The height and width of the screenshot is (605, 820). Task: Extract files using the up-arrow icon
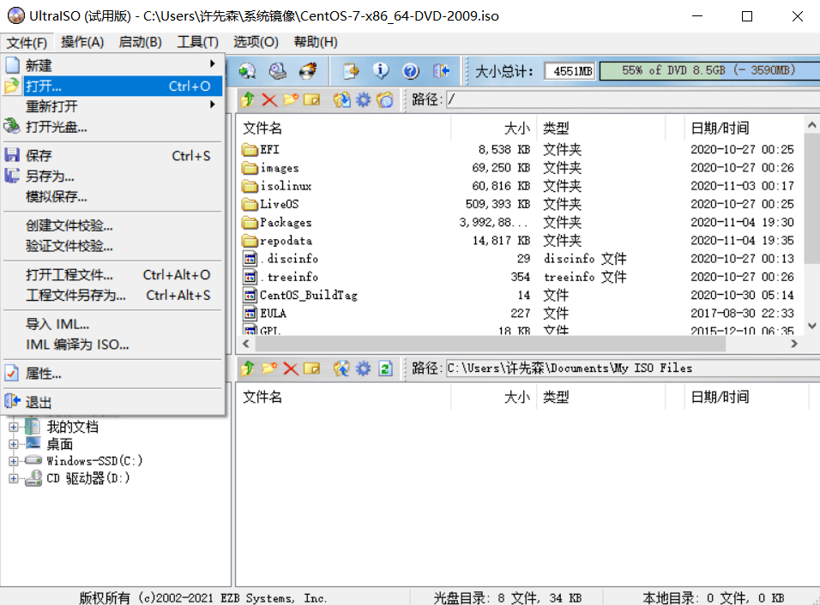point(248,99)
